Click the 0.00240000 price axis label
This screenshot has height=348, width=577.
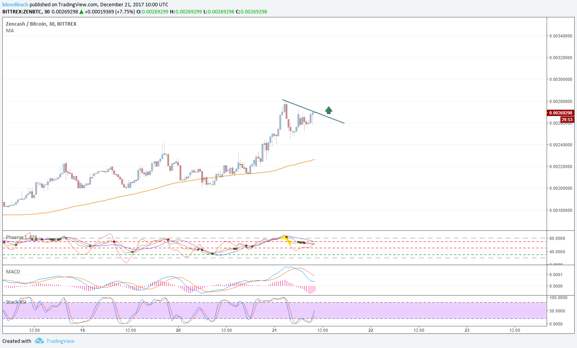(560, 145)
